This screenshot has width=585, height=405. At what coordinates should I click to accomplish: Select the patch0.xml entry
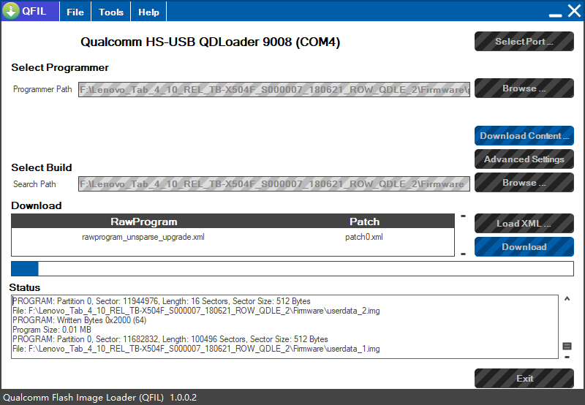coord(364,237)
